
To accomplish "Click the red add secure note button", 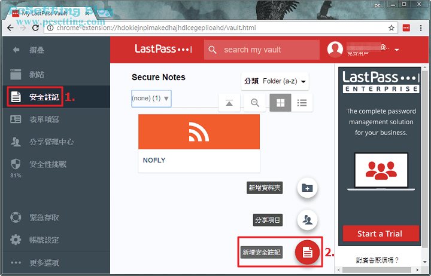I will pos(308,252).
